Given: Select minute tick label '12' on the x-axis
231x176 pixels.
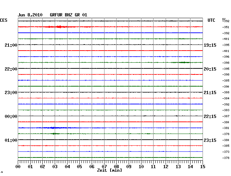Looking at the screenshot, I should (166, 167).
